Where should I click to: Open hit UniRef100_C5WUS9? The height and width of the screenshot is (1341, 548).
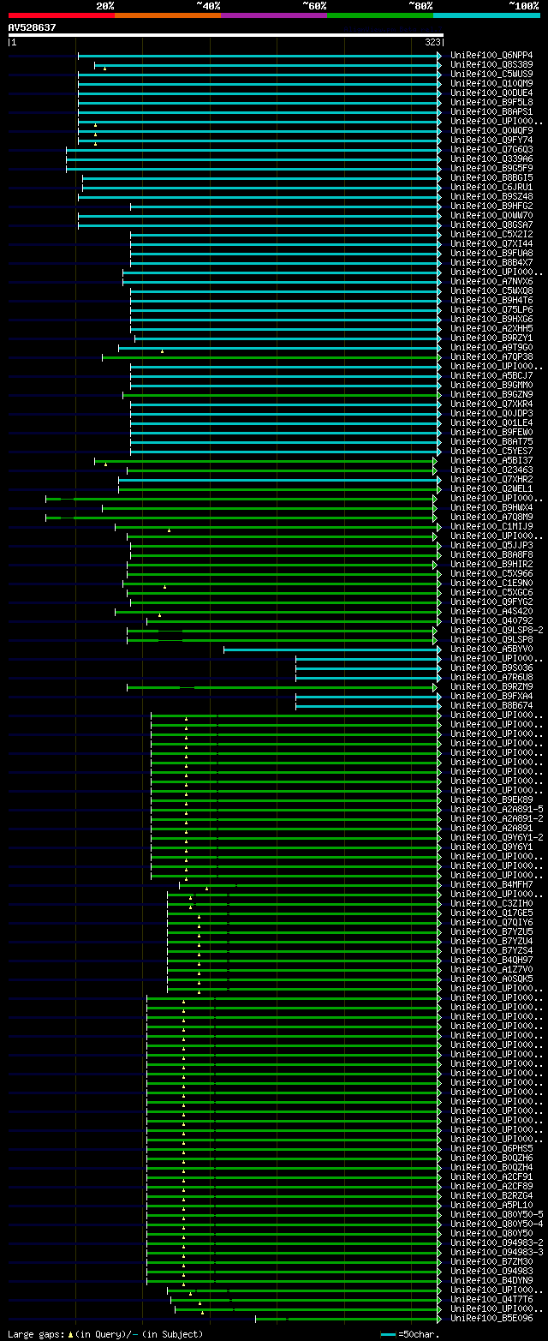tap(491, 75)
